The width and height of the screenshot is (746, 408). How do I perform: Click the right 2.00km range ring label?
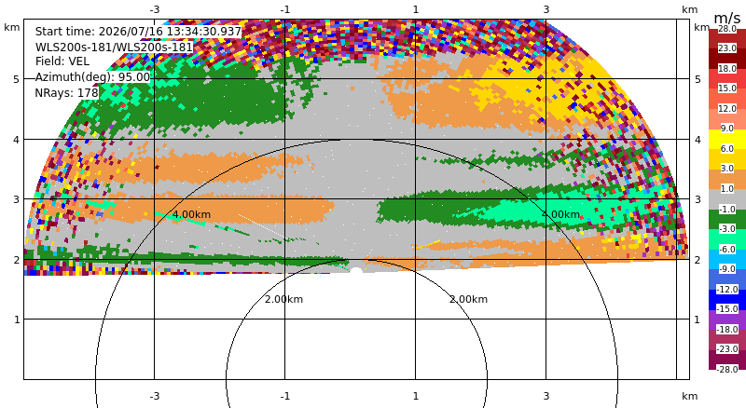coord(468,299)
